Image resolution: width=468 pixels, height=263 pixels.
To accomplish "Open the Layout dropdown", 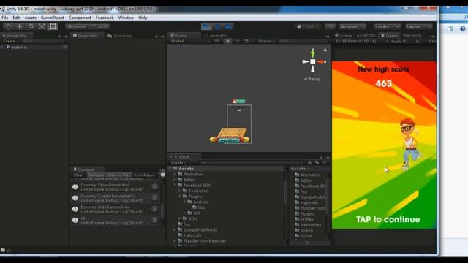I will tap(419, 26).
